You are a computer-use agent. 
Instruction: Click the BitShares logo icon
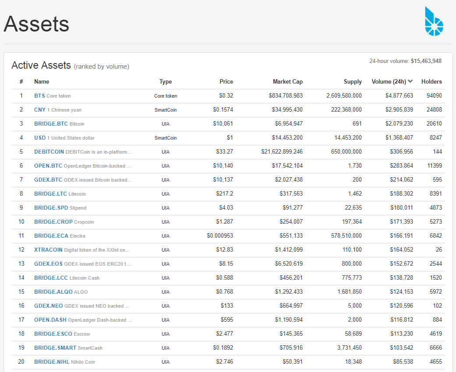(x=434, y=21)
